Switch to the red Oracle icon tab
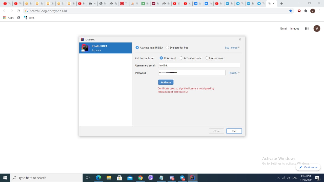 [124, 4]
